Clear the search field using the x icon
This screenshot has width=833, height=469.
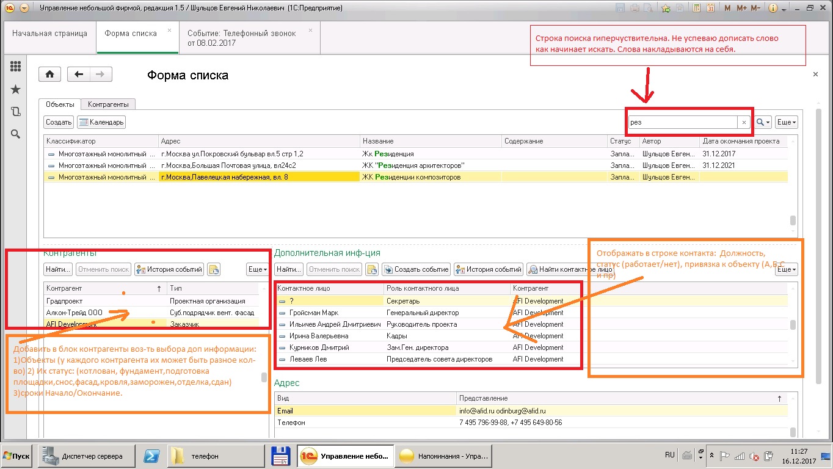pos(744,122)
